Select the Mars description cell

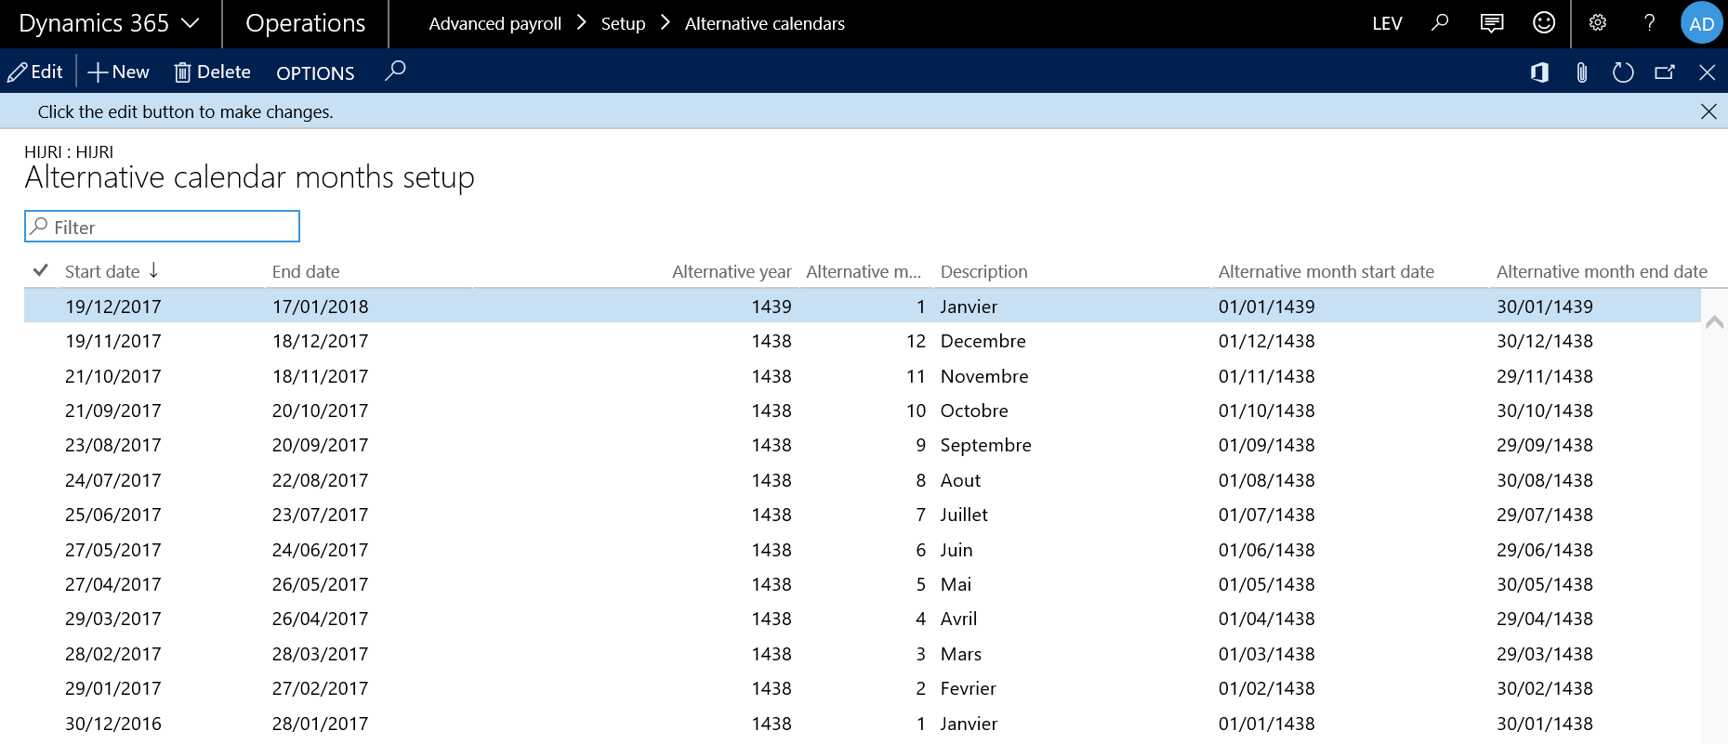coord(961,654)
